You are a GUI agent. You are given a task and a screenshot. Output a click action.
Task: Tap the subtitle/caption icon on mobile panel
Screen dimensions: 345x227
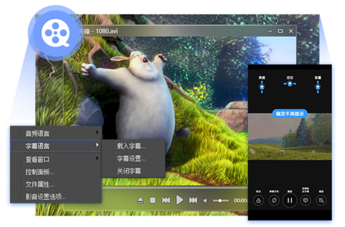pos(305,200)
